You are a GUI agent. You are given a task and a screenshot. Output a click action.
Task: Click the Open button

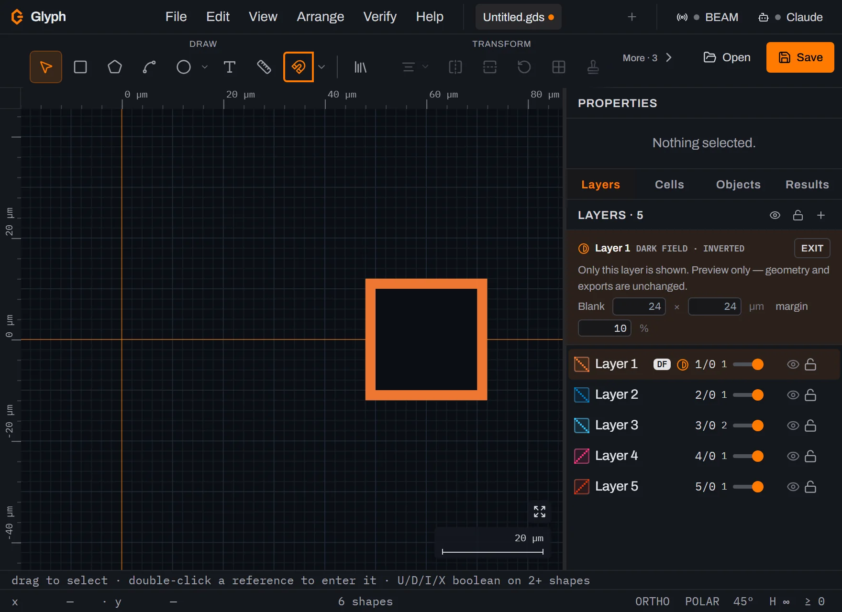point(727,57)
